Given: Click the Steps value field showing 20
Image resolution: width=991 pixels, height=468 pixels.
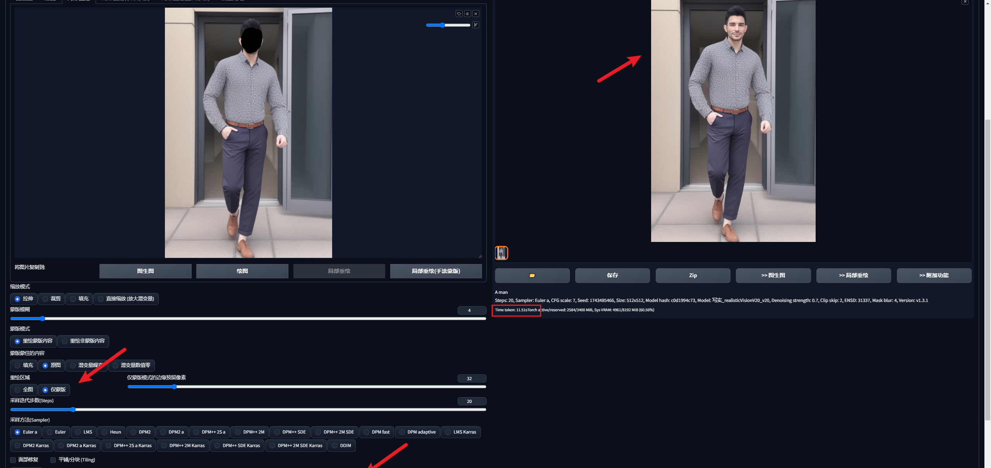Looking at the screenshot, I should (x=471, y=401).
